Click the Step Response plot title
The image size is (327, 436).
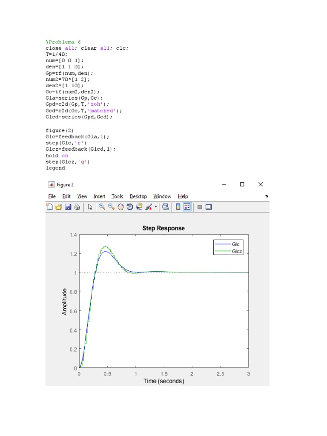tap(163, 228)
